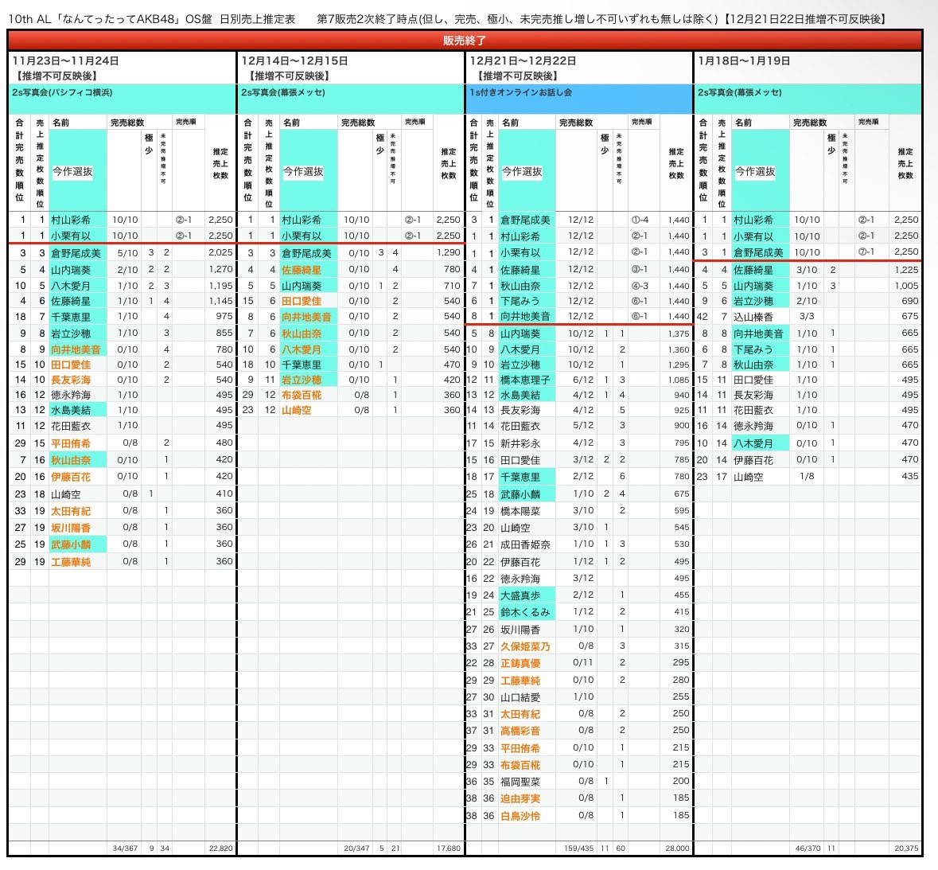Click the sales value 1,005
Screen dimensions: 938x870
[906, 286]
